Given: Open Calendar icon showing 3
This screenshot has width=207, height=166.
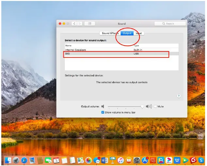Looking at the screenshot, I should click(x=56, y=160).
